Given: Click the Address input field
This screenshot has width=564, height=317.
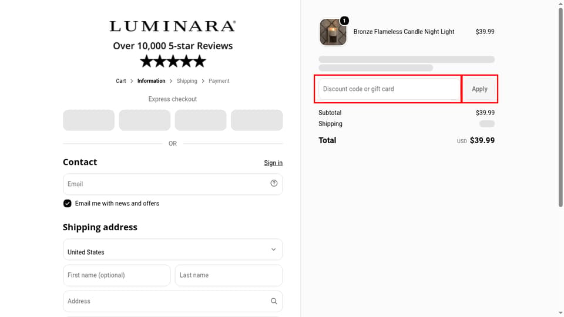Looking at the screenshot, I should click(173, 301).
